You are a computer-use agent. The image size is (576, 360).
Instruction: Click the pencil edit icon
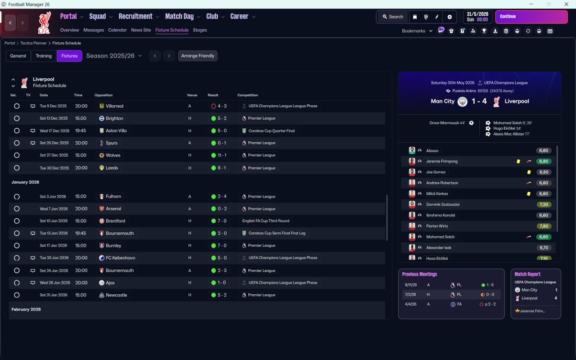[x=437, y=17]
